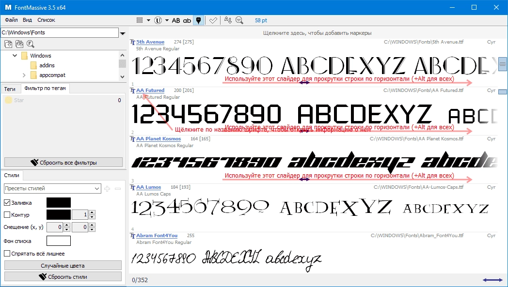This screenshot has width=508, height=287.
Task: Open Abram Font4You font name link
Action: 157,236
